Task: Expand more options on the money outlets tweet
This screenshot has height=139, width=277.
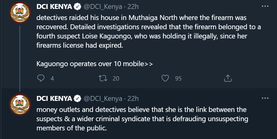Action: click(x=265, y=98)
